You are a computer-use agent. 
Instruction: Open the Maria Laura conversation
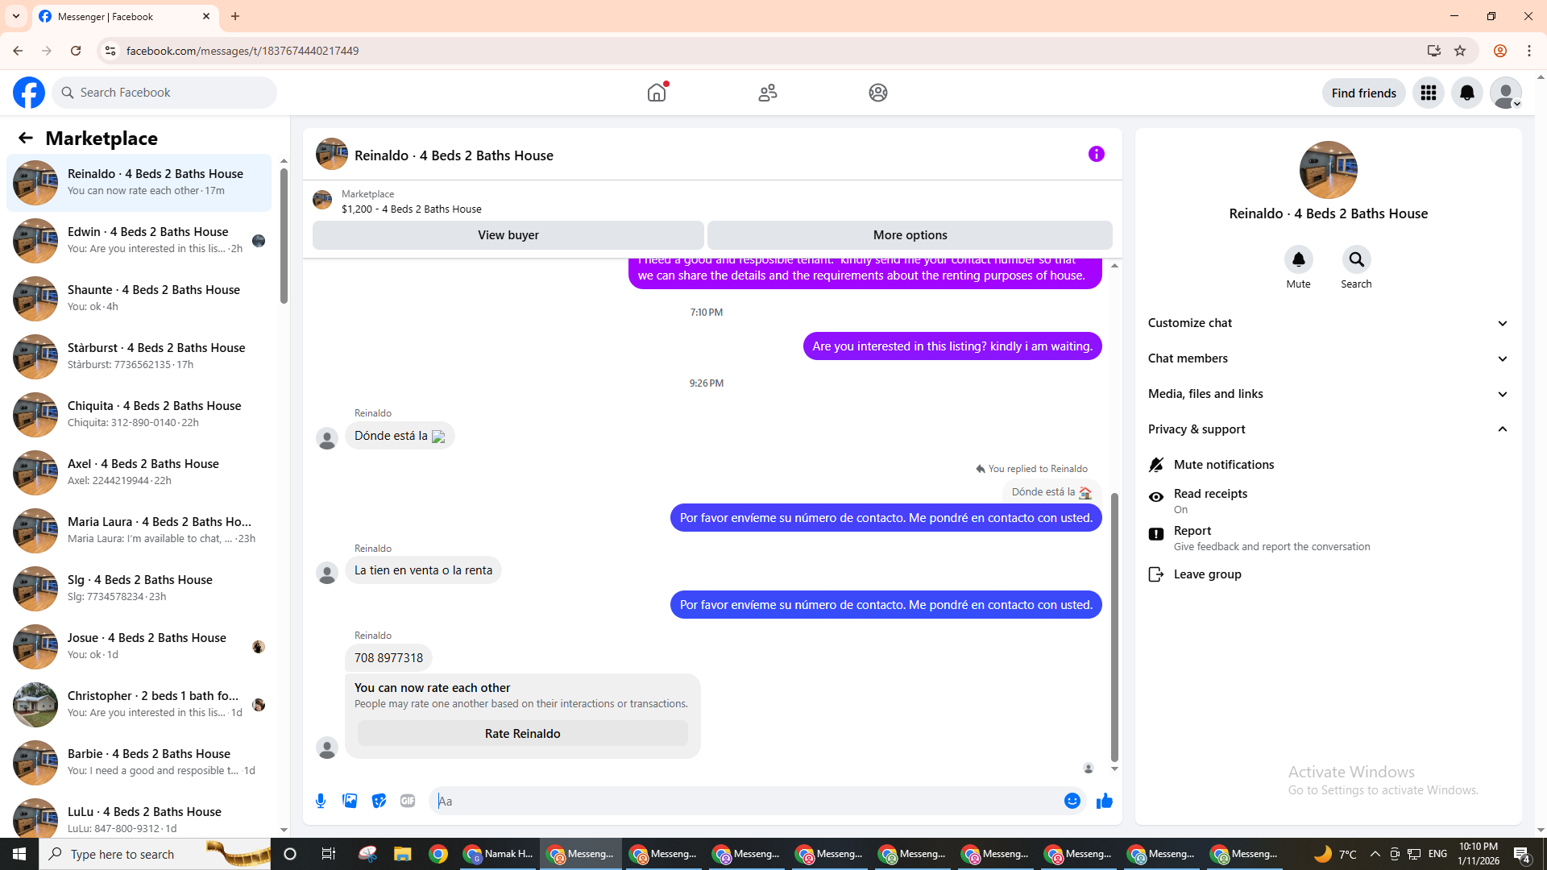139,531
